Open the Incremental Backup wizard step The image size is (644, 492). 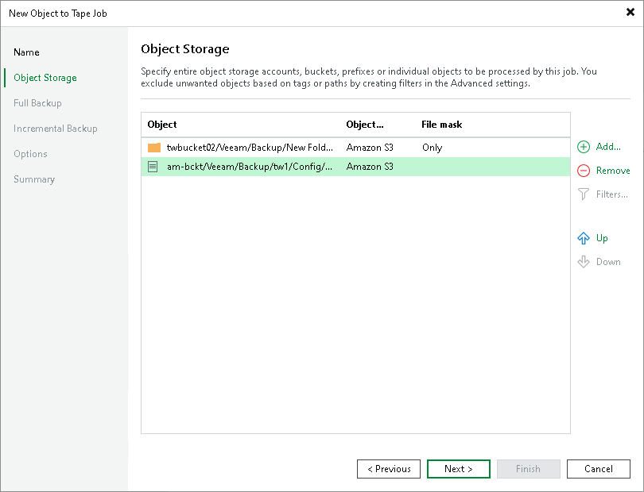(56, 129)
